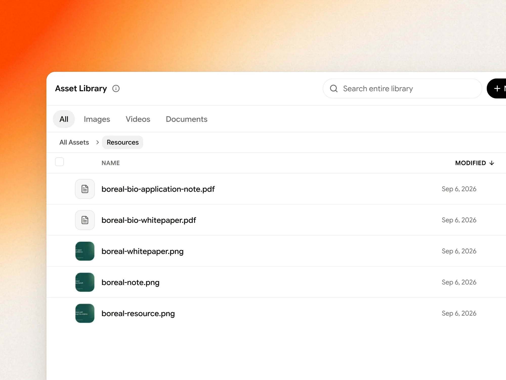Switch to the All tab
The height and width of the screenshot is (380, 506).
pyautogui.click(x=64, y=119)
